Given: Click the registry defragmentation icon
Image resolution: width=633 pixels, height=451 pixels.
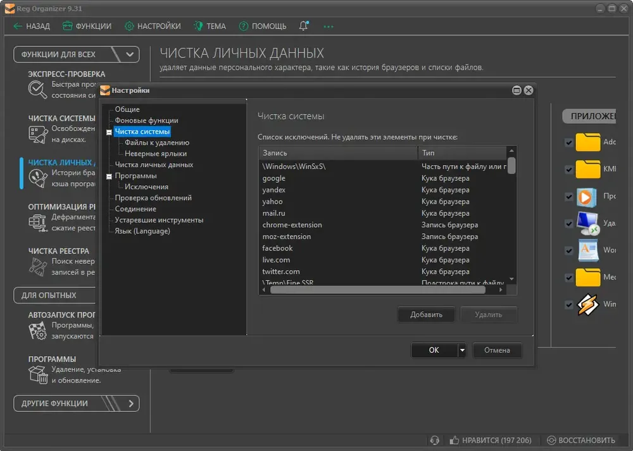Looking at the screenshot, I should [37, 222].
